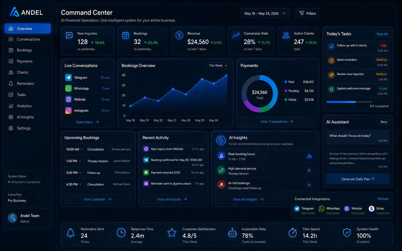Open the This Week chart period dropdown
402x251 pixels.
coord(218,66)
